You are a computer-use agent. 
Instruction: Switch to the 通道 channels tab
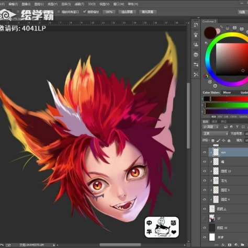(x=215, y=121)
